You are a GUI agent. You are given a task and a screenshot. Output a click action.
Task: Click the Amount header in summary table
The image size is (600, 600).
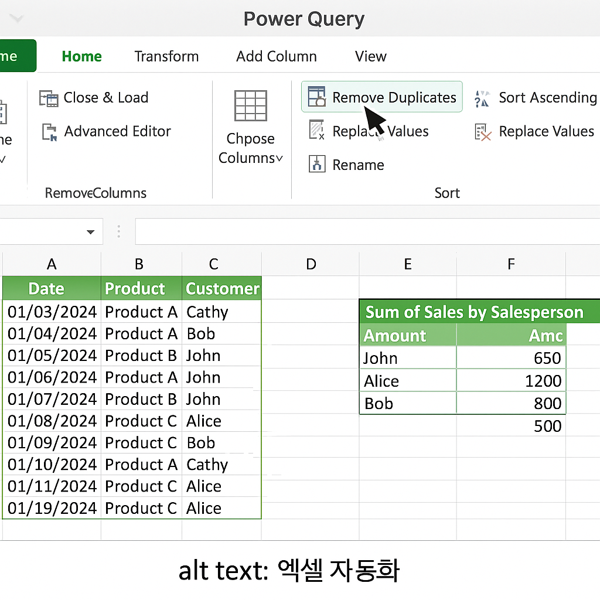tap(408, 336)
